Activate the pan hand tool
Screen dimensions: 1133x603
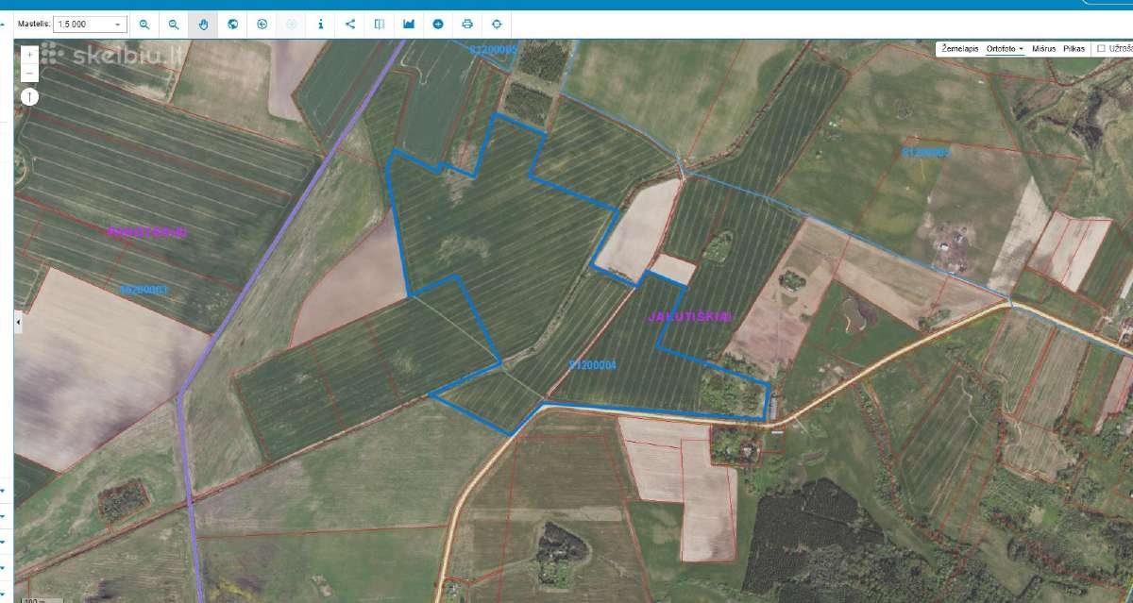tap(203, 25)
